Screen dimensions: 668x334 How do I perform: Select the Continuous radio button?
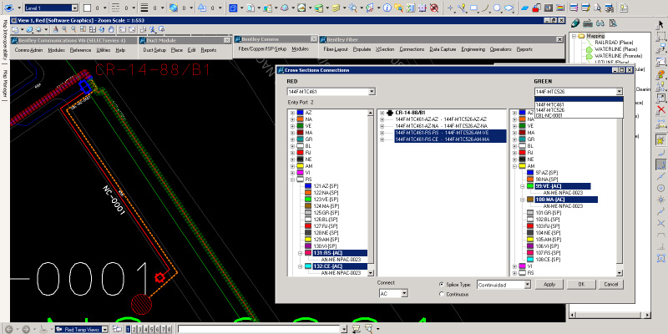pos(442,294)
